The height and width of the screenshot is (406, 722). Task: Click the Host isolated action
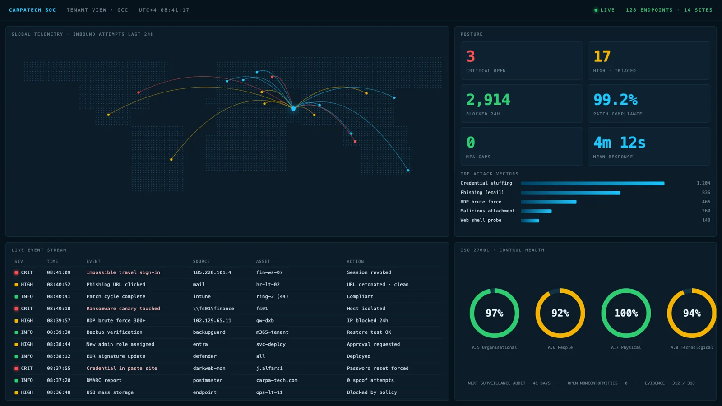pyautogui.click(x=366, y=309)
